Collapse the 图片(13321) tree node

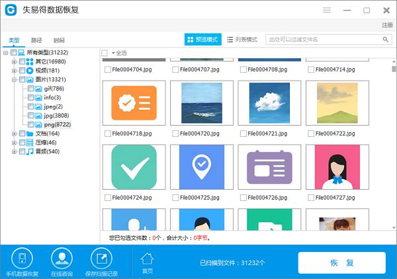click(14, 79)
